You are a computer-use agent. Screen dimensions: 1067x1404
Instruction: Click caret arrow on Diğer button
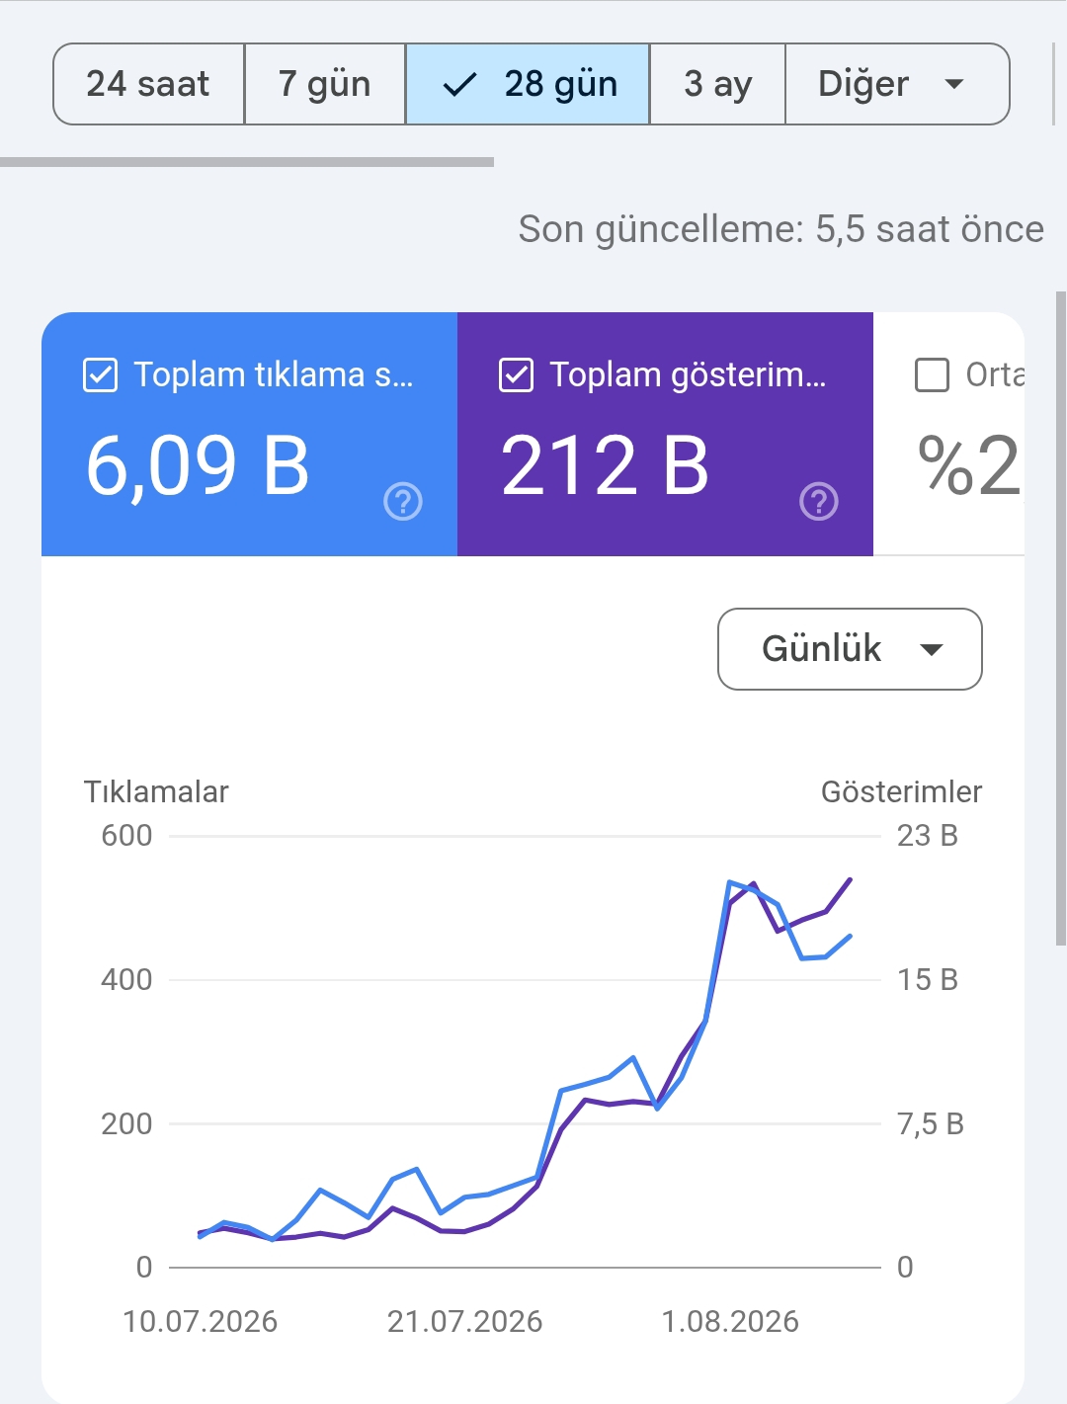pos(954,84)
